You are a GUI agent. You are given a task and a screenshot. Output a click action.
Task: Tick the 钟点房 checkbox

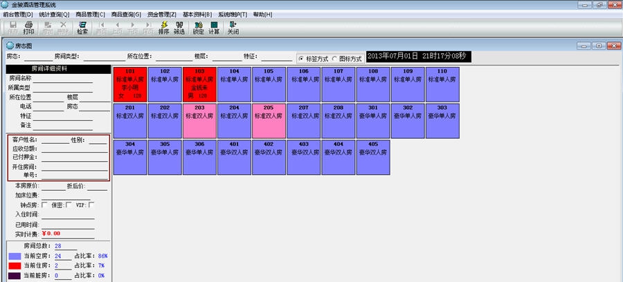[x=44, y=205]
